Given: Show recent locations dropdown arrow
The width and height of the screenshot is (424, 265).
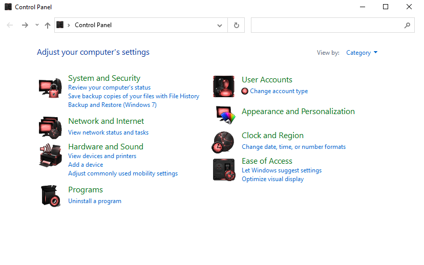Looking at the screenshot, I should 37,25.
